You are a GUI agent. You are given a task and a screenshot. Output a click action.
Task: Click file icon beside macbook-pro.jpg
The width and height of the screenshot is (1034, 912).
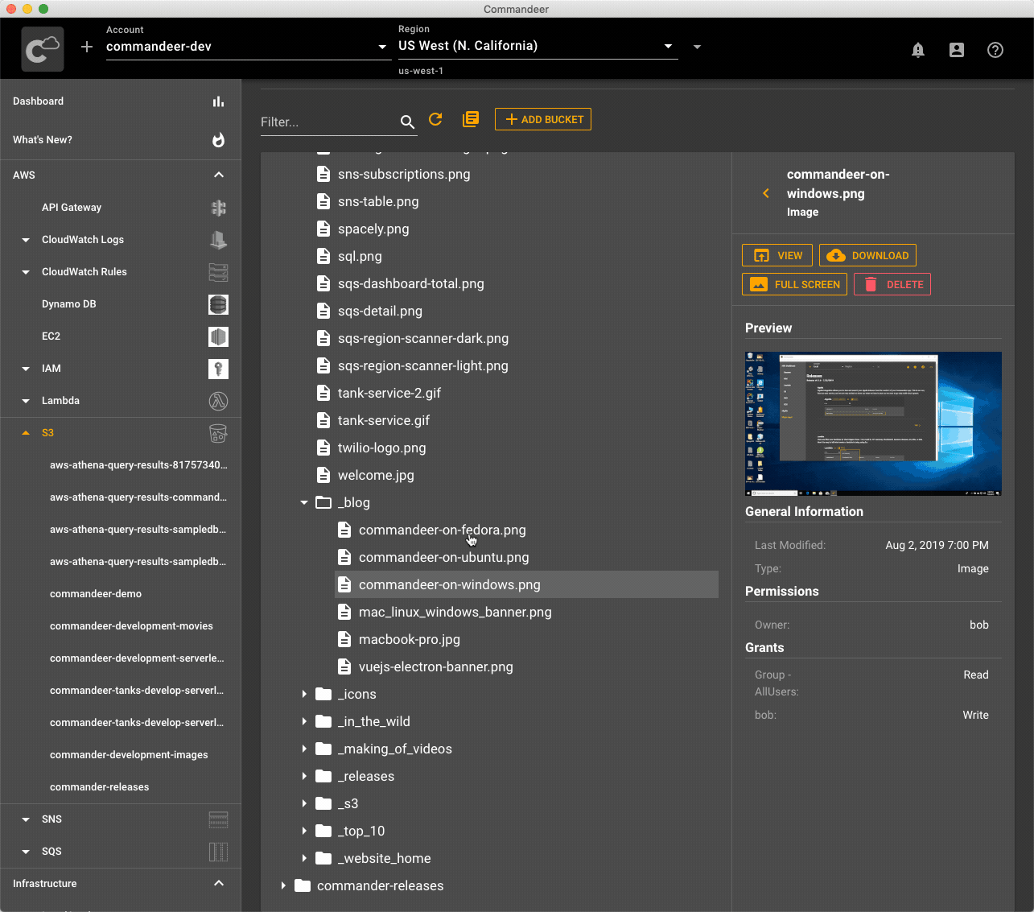coord(344,639)
